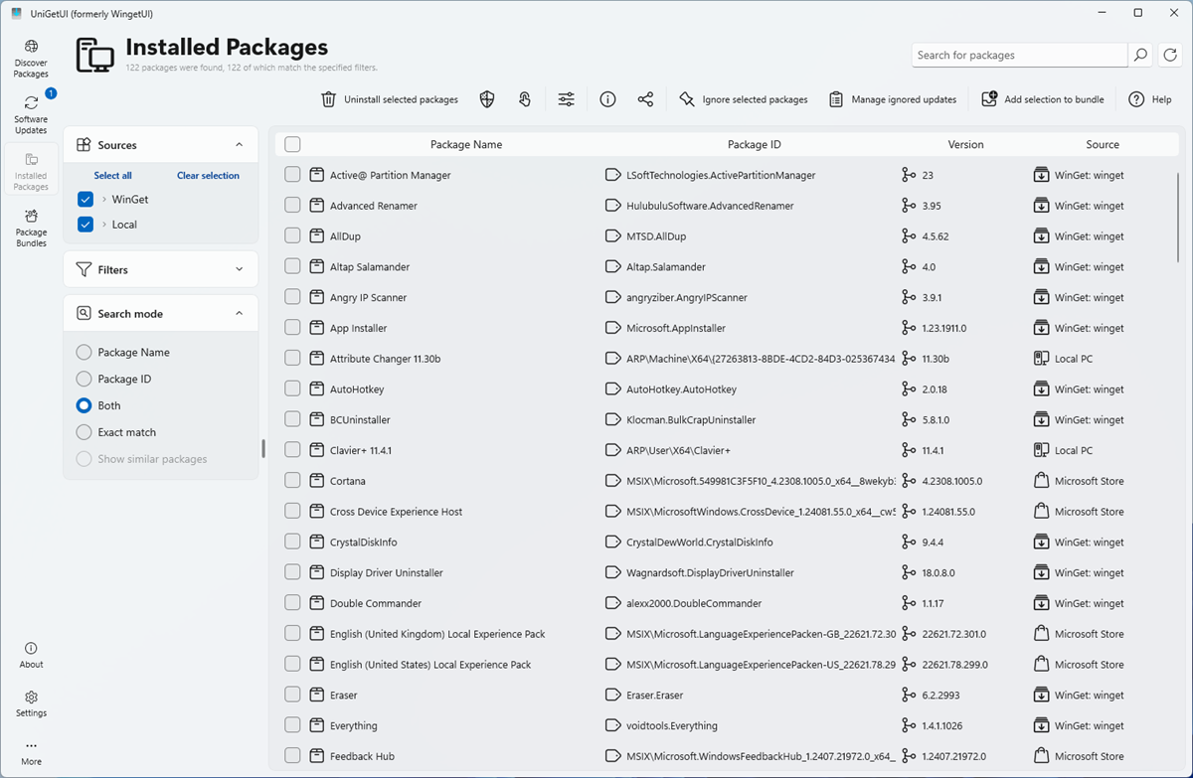Click the Local PC icon in Clavier+ row

point(1041,450)
